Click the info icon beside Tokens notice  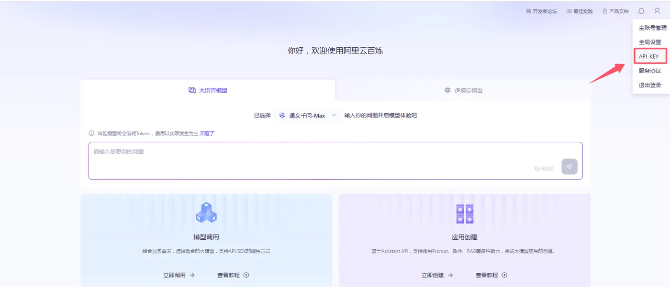[x=91, y=133]
